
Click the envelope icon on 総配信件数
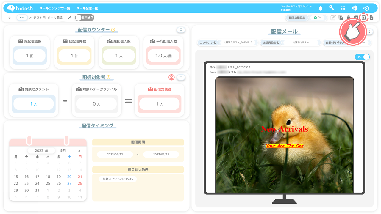click(65, 41)
